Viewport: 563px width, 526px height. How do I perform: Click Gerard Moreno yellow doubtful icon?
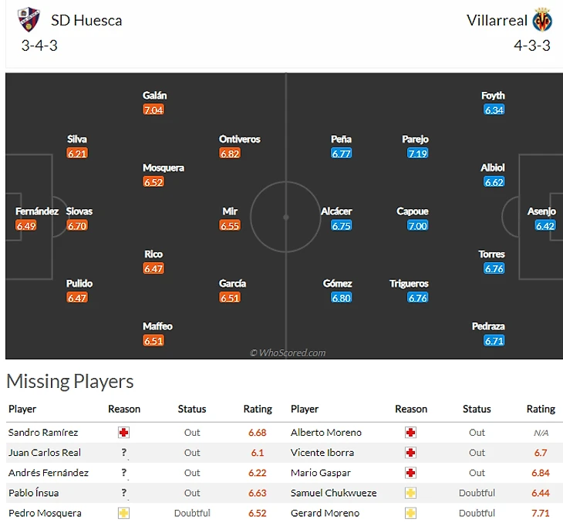click(410, 513)
